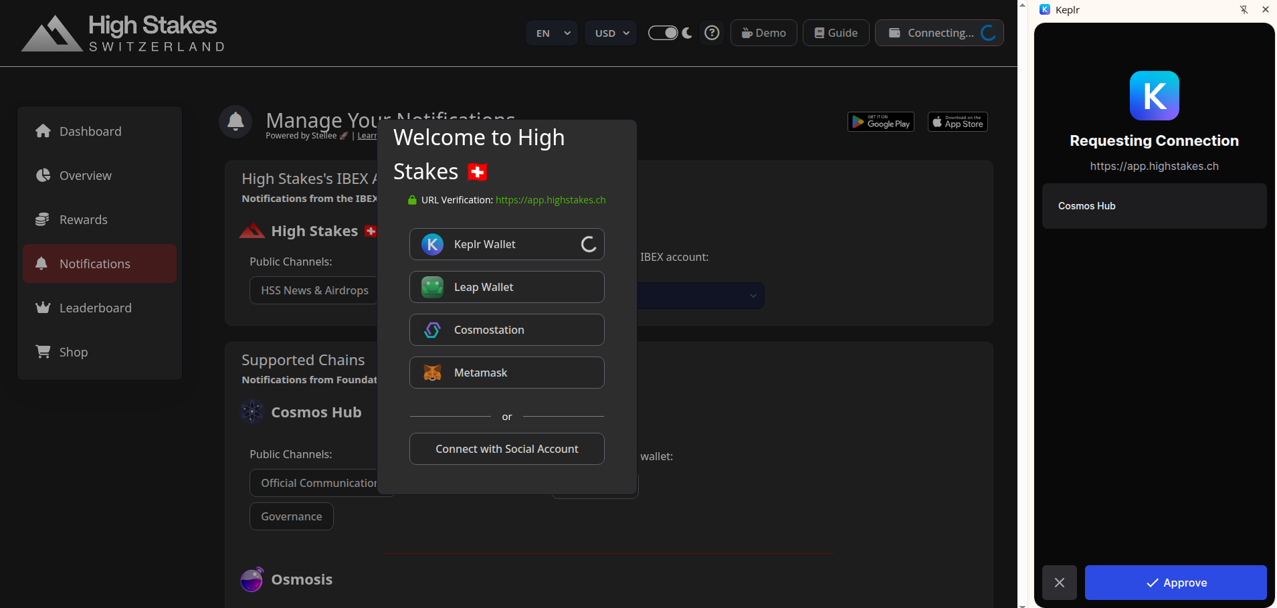The height and width of the screenshot is (608, 1277).
Task: Open the Google Play badge
Action: [881, 122]
